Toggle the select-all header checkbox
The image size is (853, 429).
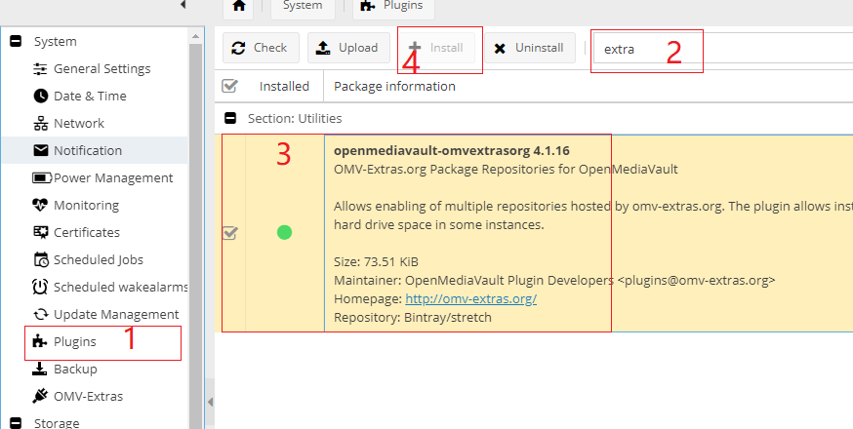coord(229,86)
